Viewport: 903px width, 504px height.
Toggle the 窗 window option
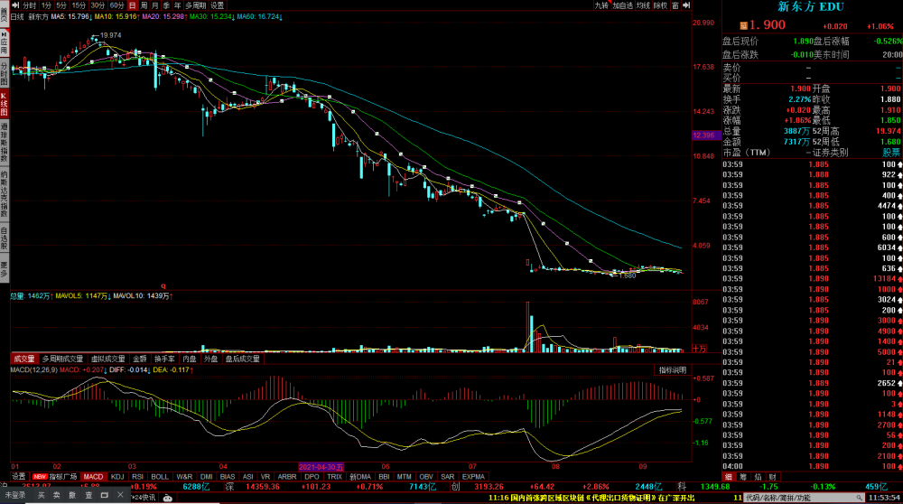tap(675, 5)
